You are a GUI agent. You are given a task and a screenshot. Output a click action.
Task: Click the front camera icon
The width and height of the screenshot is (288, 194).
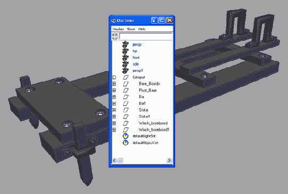coord(125,58)
